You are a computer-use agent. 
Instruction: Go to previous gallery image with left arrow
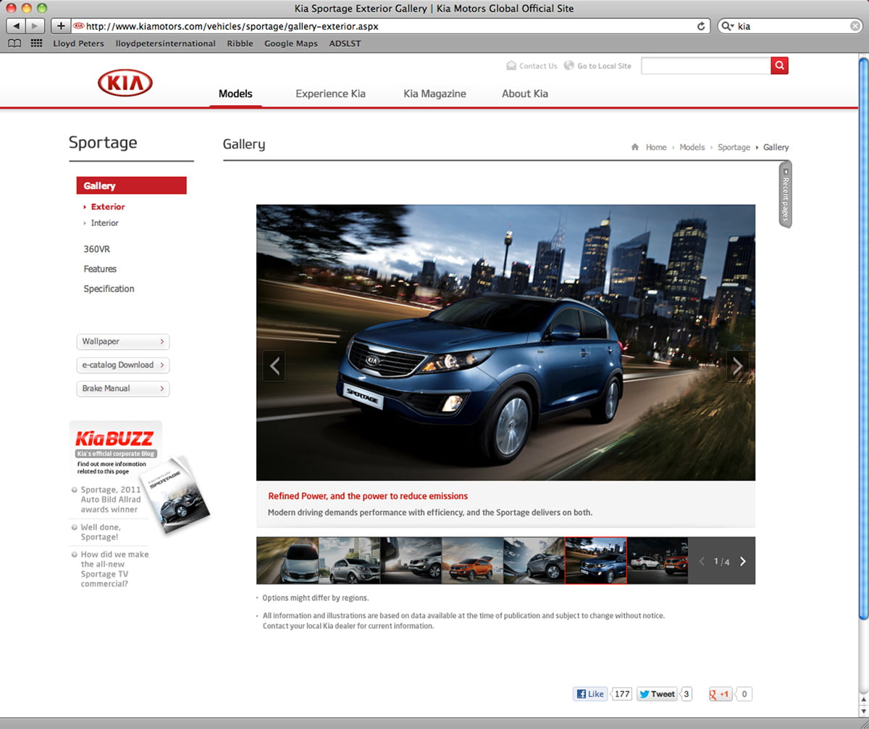[274, 366]
